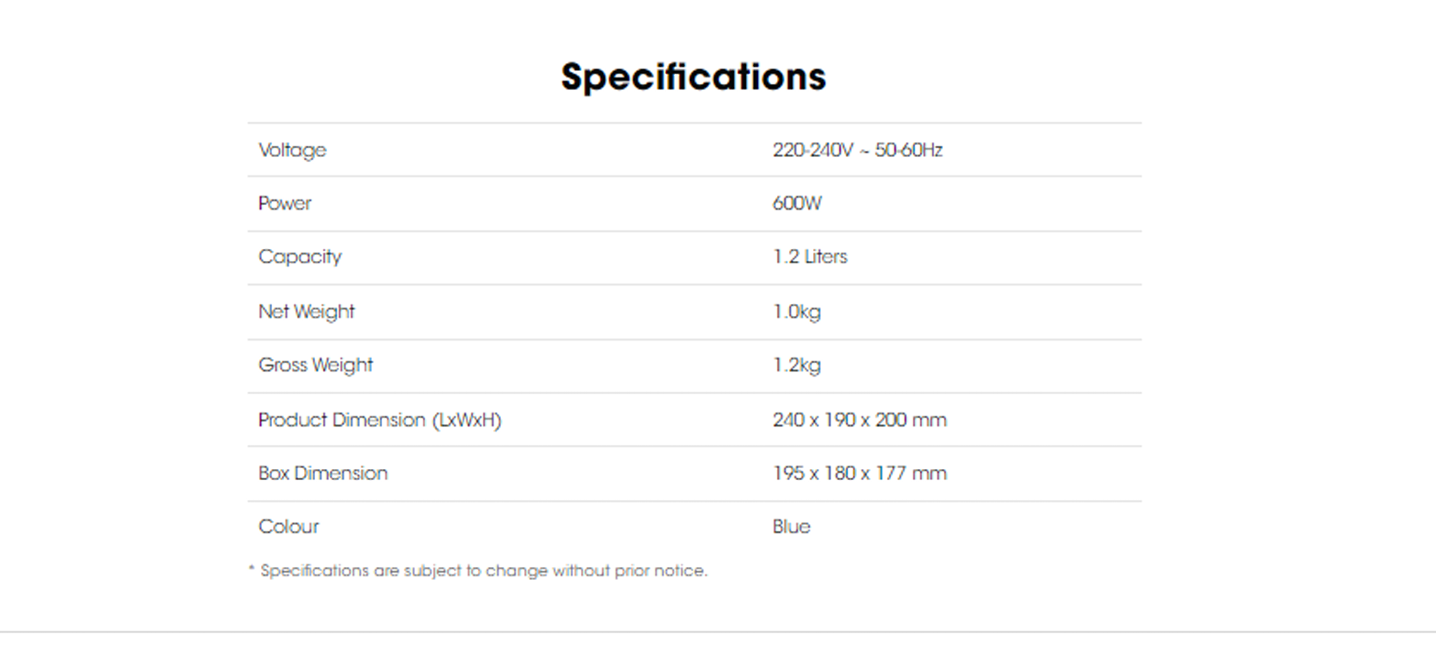Click the word notice in the footnote

coord(681,571)
